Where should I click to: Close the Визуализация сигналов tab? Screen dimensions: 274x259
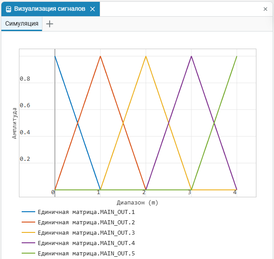pyautogui.click(x=93, y=9)
